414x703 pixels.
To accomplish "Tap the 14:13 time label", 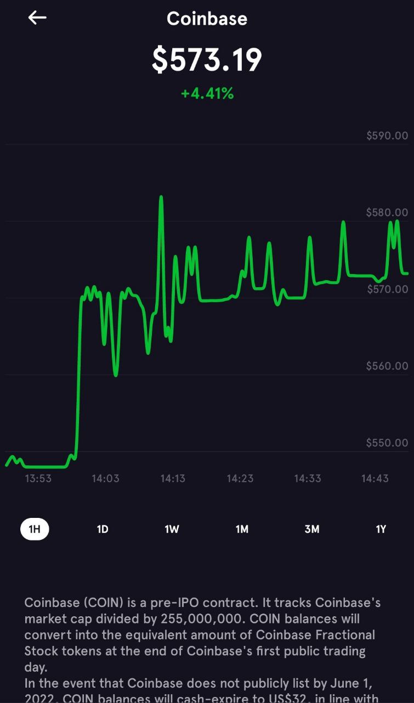I will (173, 478).
